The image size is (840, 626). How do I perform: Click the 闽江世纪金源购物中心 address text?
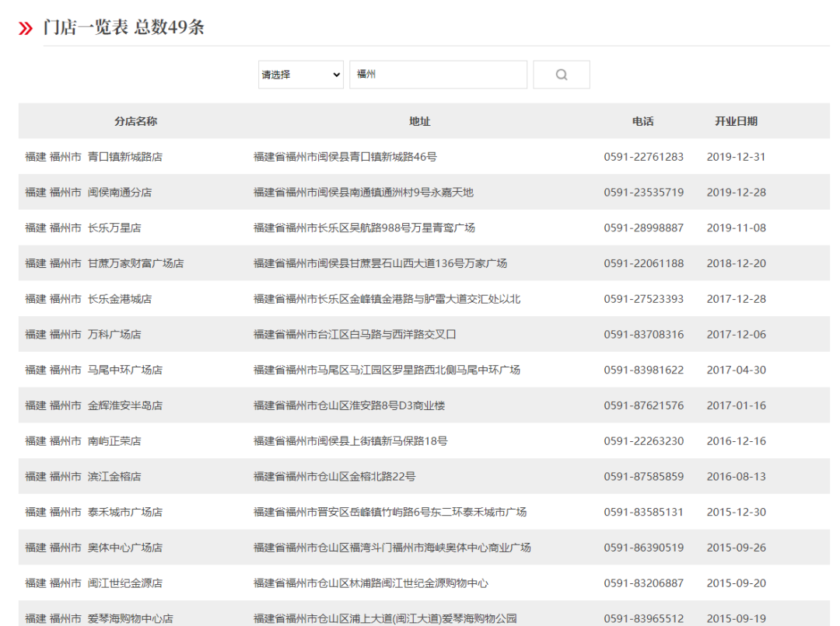pos(371,583)
